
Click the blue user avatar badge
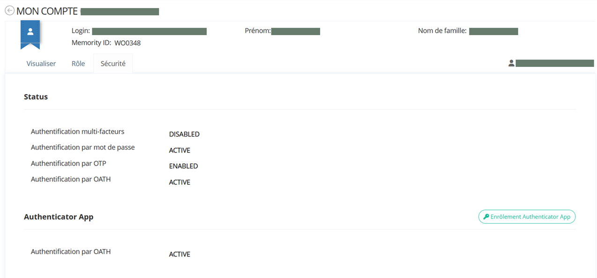(x=30, y=33)
